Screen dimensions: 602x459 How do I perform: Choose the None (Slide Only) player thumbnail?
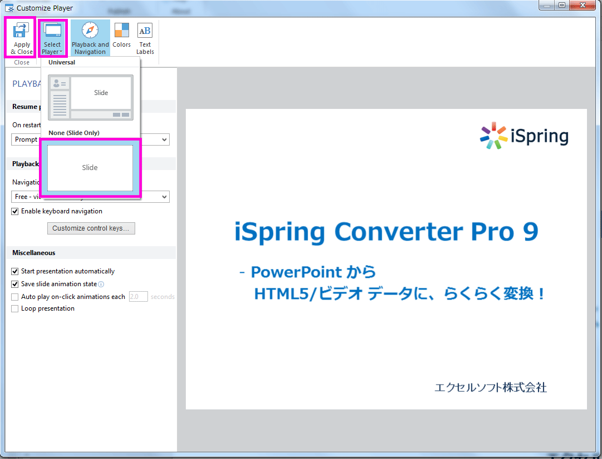pos(90,168)
